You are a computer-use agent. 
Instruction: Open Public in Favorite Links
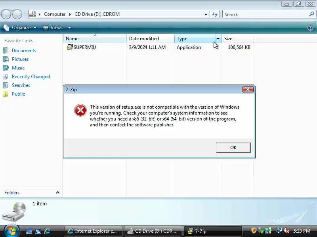[18, 94]
